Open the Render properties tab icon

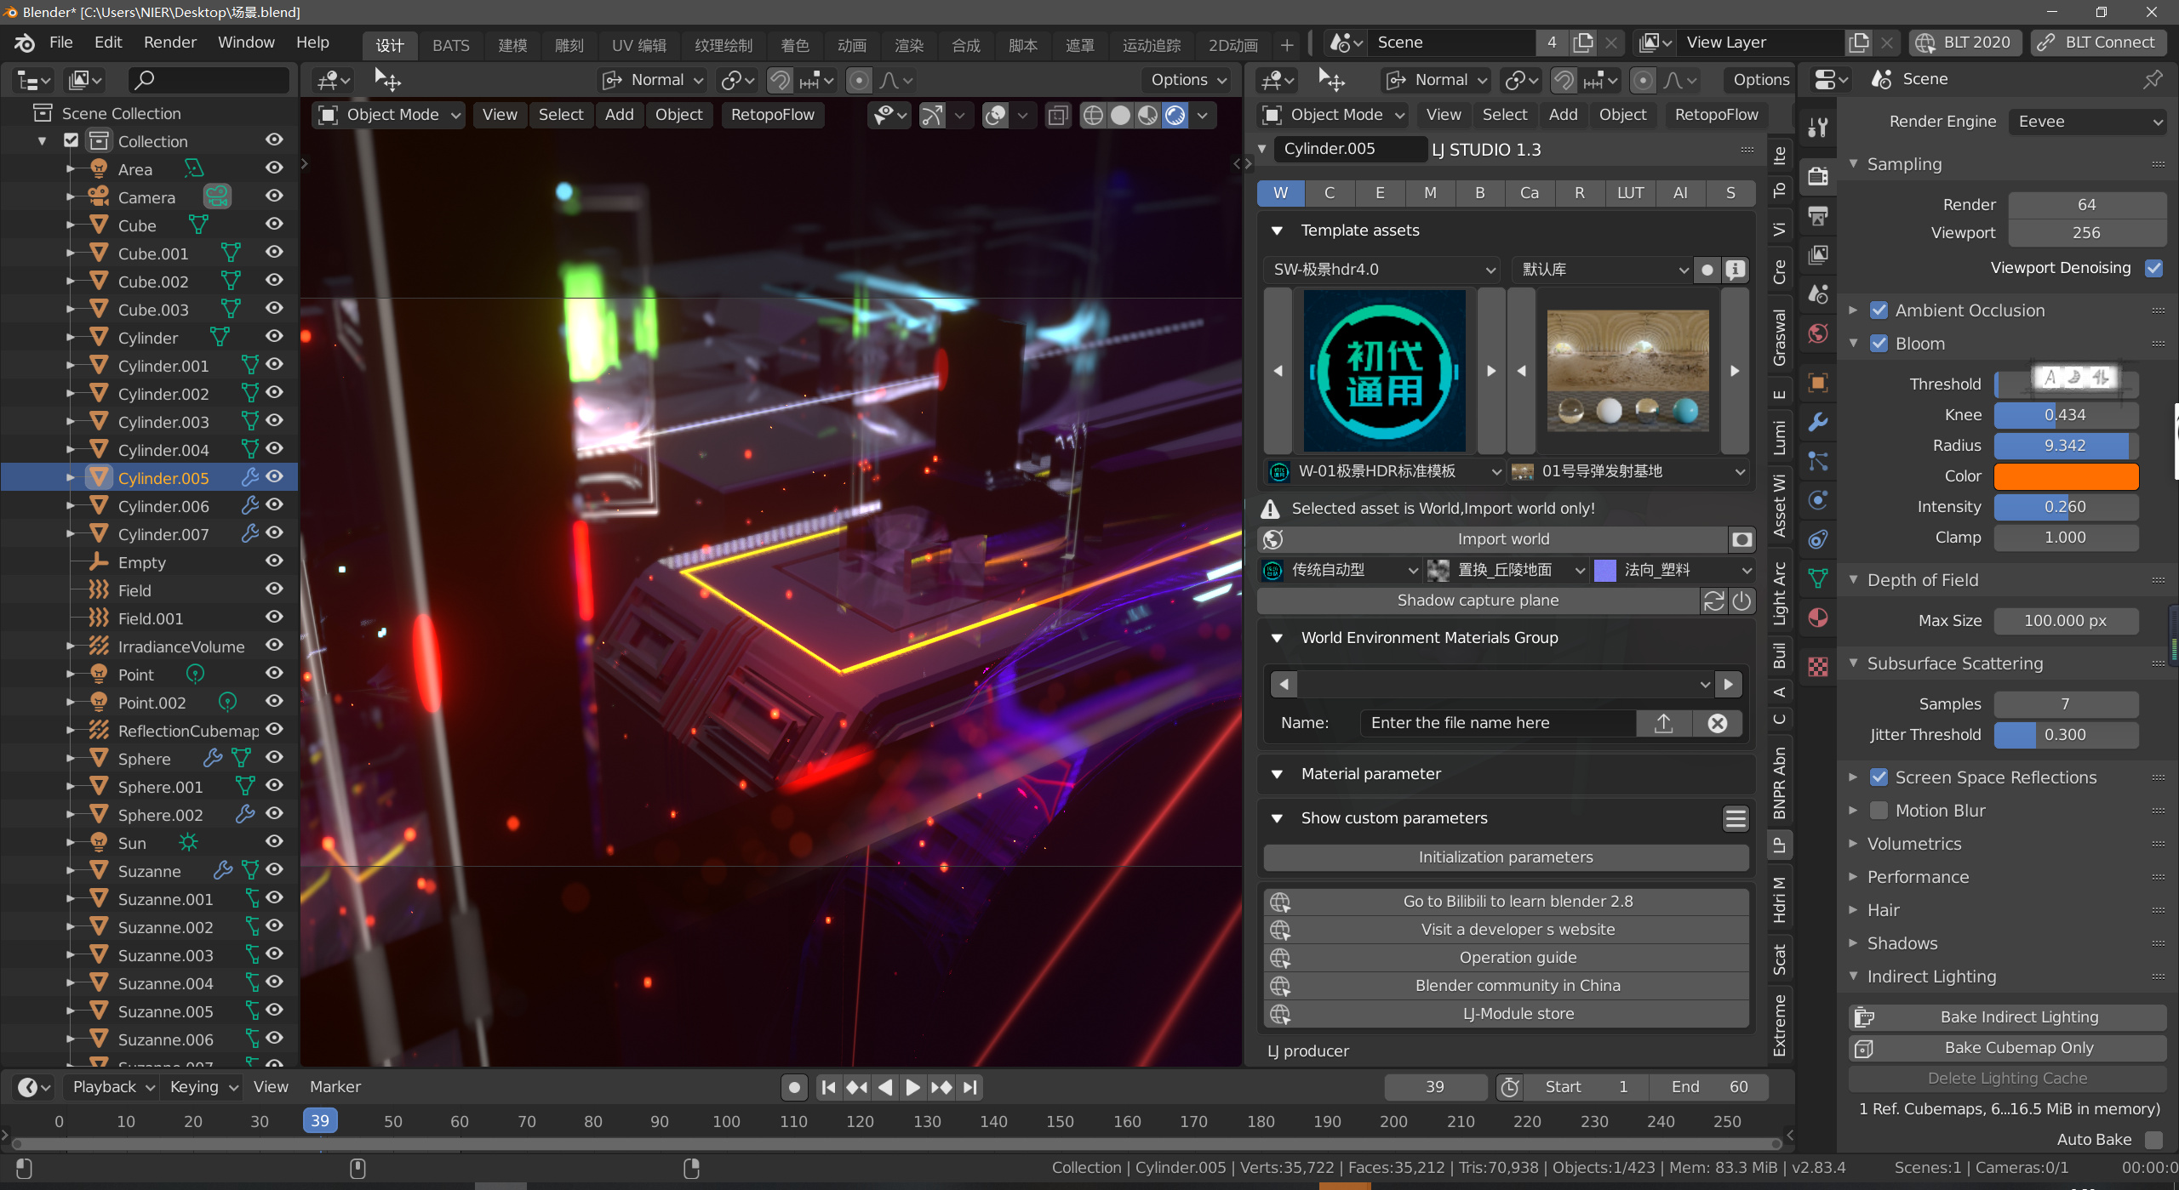point(1818,177)
